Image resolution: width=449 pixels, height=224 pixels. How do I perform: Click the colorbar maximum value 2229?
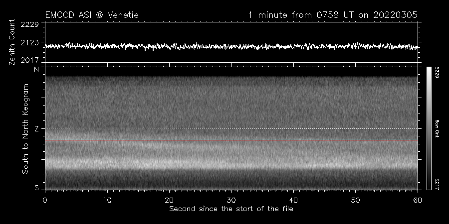click(x=437, y=73)
